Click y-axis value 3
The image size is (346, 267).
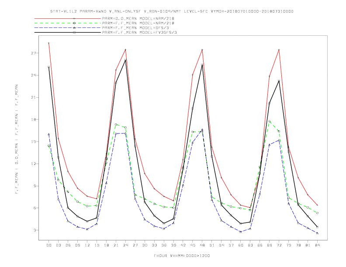[x=35, y=230]
